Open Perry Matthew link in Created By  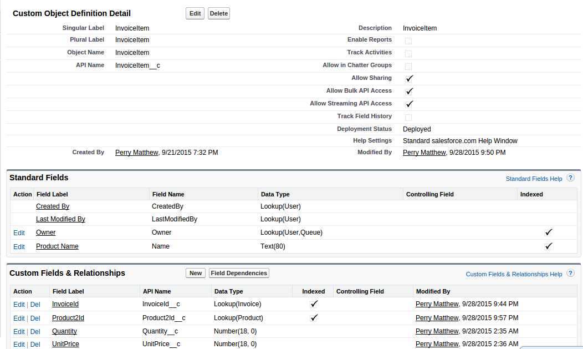coord(136,153)
